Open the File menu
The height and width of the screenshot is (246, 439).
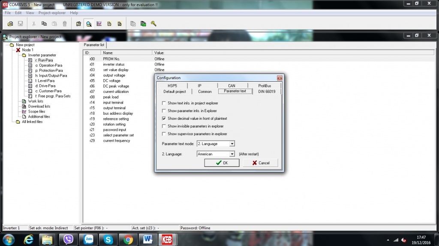pyautogui.click(x=8, y=13)
